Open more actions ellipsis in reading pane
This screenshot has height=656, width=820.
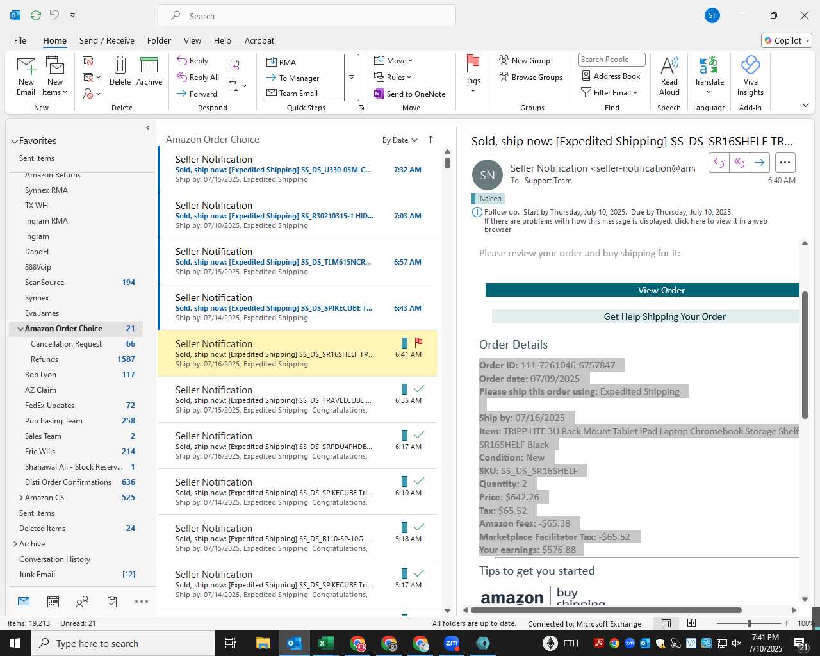[x=785, y=163]
